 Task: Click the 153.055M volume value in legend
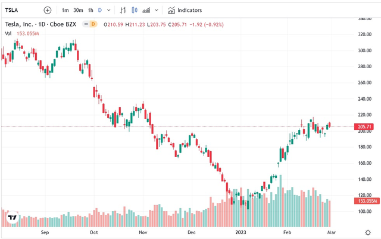[28, 33]
